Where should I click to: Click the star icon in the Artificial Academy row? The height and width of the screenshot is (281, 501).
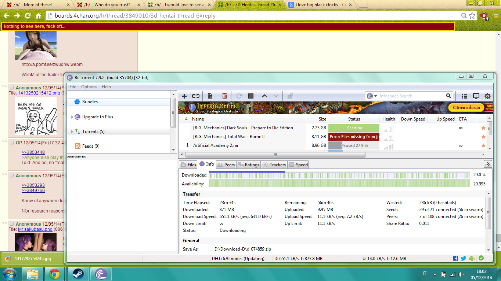[x=483, y=145]
